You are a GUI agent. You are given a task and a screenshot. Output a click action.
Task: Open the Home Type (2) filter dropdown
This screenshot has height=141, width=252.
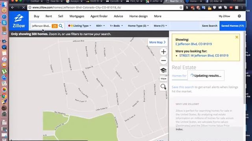[138, 26]
